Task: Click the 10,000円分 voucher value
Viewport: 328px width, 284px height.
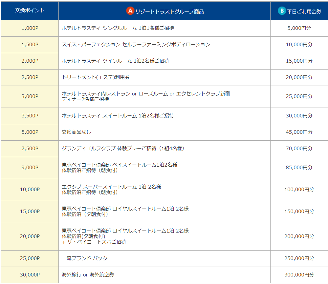Action: click(299, 45)
